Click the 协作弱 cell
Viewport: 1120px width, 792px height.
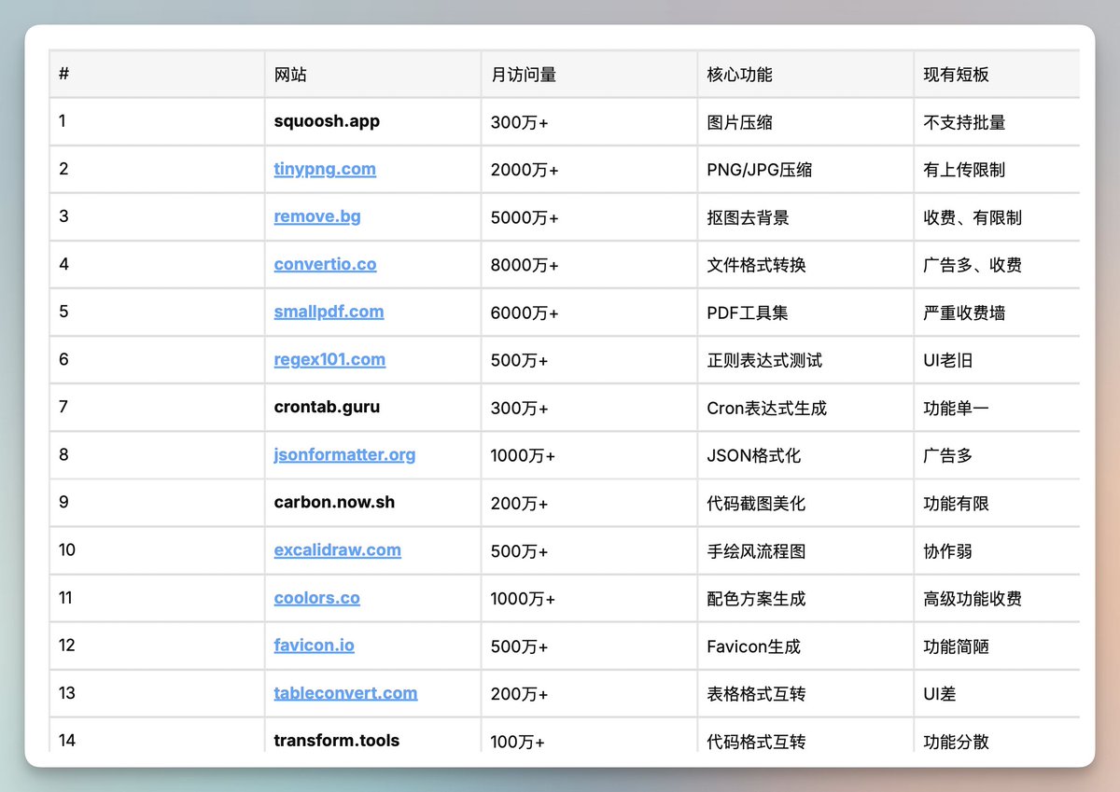(997, 550)
